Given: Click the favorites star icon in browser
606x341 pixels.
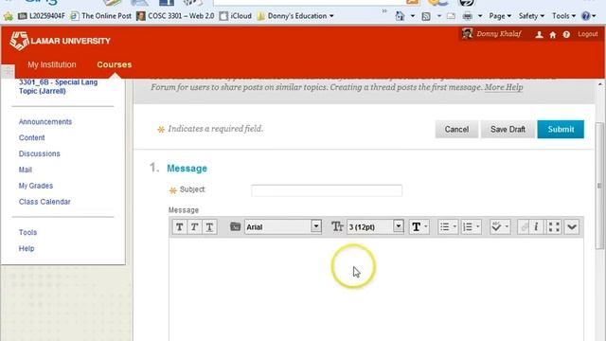Looking at the screenshot, I should (x=9, y=16).
